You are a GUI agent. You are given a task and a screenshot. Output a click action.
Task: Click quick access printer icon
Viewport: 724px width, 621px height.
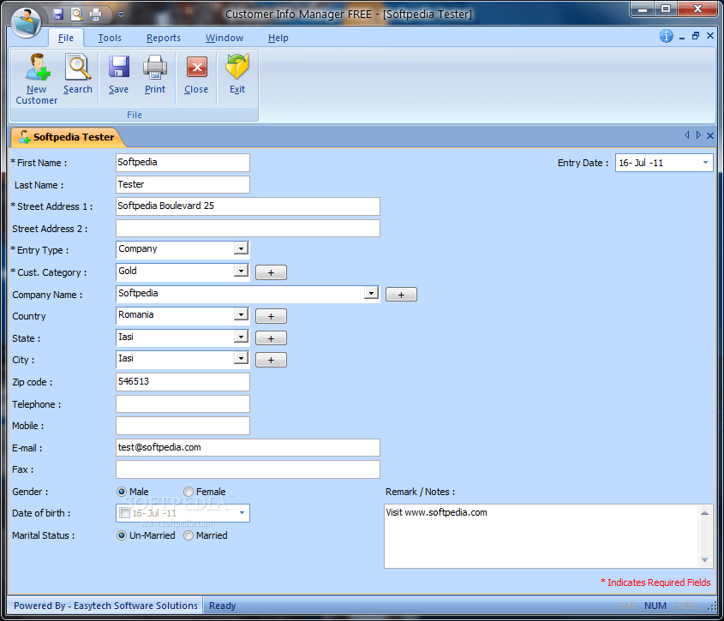tap(96, 15)
